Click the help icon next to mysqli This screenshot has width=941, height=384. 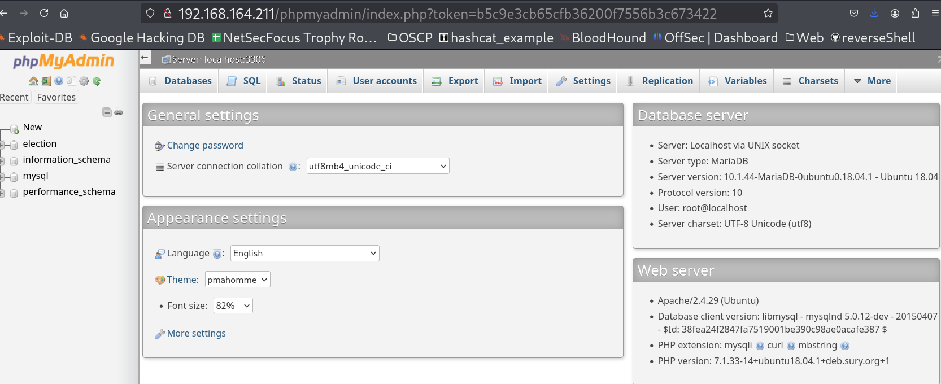[x=760, y=346]
